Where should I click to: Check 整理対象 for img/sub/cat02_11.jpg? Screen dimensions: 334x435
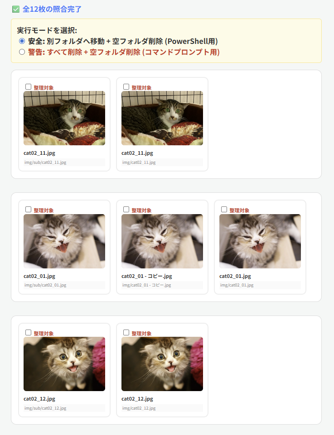point(28,87)
